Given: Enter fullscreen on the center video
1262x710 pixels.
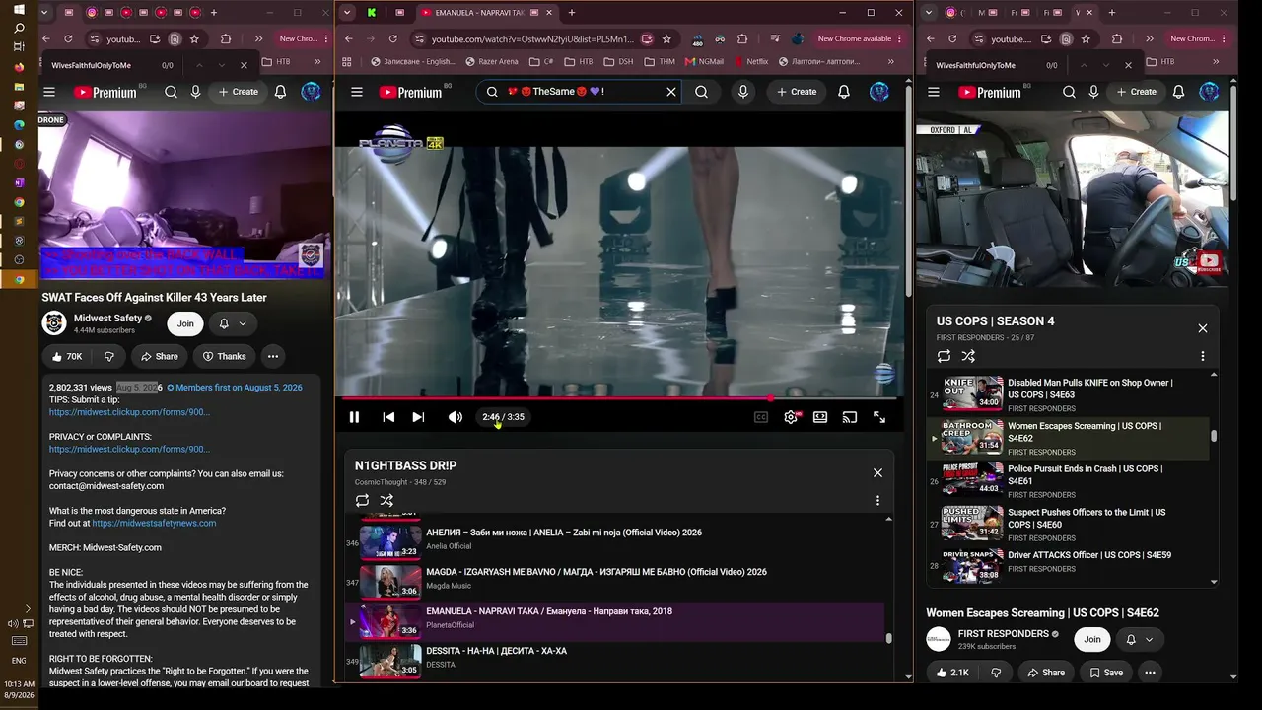Looking at the screenshot, I should coord(879,417).
